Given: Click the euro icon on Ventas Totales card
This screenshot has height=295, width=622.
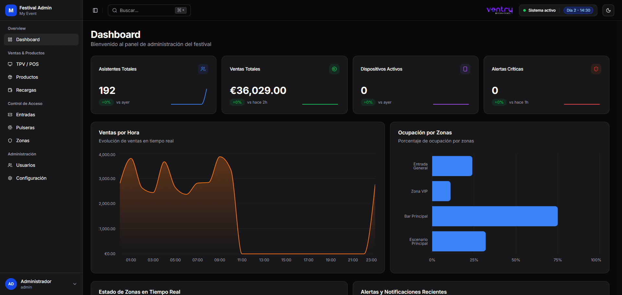Looking at the screenshot, I should pyautogui.click(x=334, y=69).
